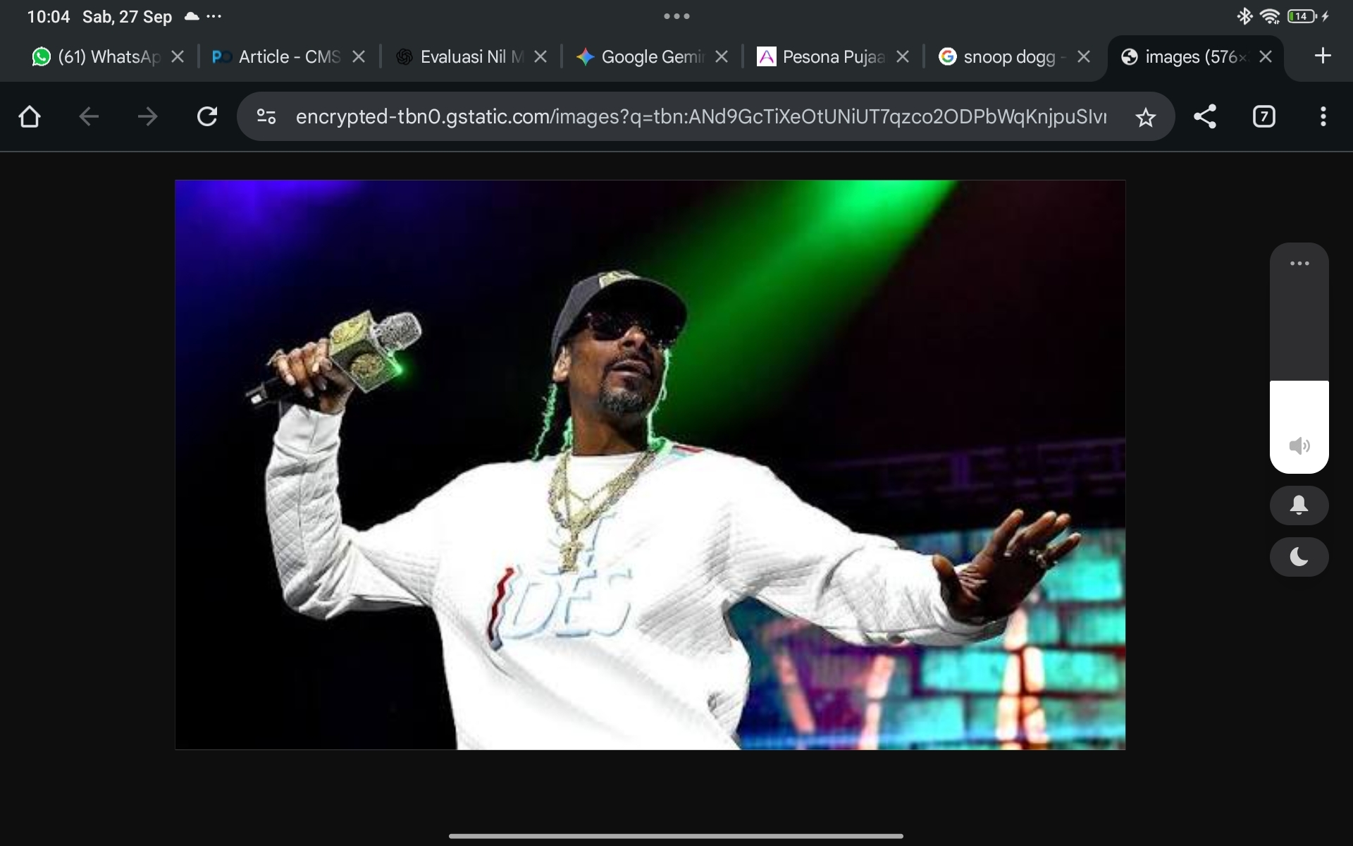Image resolution: width=1353 pixels, height=846 pixels.
Task: Open a new tab with the plus button
Action: coord(1323,56)
